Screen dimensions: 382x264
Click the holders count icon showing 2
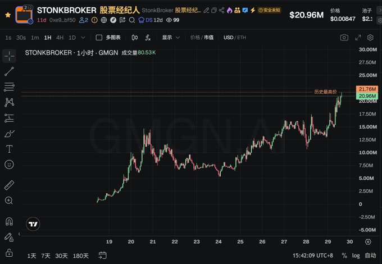[x=84, y=20]
